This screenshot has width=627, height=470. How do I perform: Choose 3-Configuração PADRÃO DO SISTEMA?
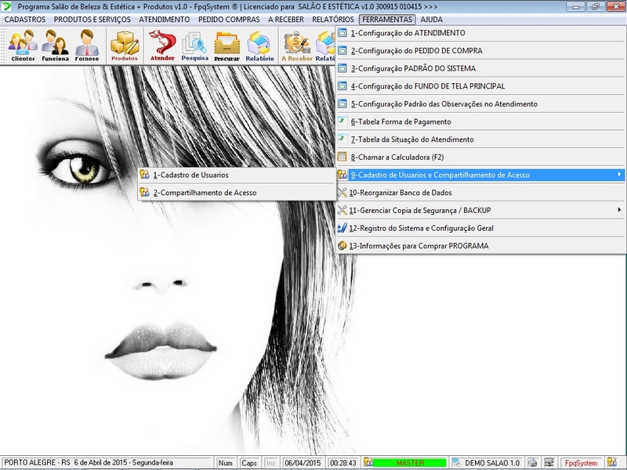click(480, 68)
